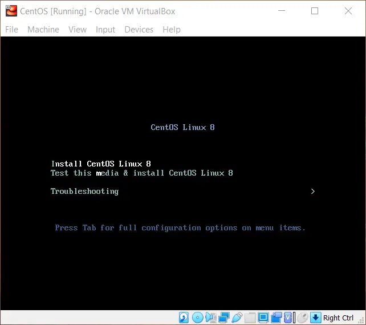The width and height of the screenshot is (366, 325).
Task: Click the VirtualBox app icon in title bar
Action: point(11,11)
